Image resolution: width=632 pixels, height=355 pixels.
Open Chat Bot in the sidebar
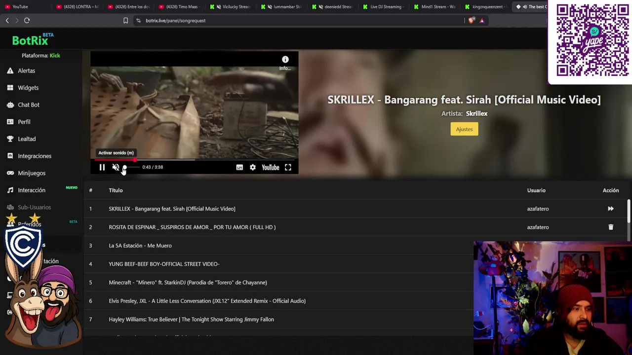(x=29, y=105)
